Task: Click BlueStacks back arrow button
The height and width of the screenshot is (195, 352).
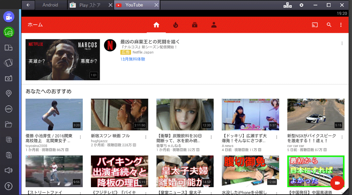Action: coord(28,5)
